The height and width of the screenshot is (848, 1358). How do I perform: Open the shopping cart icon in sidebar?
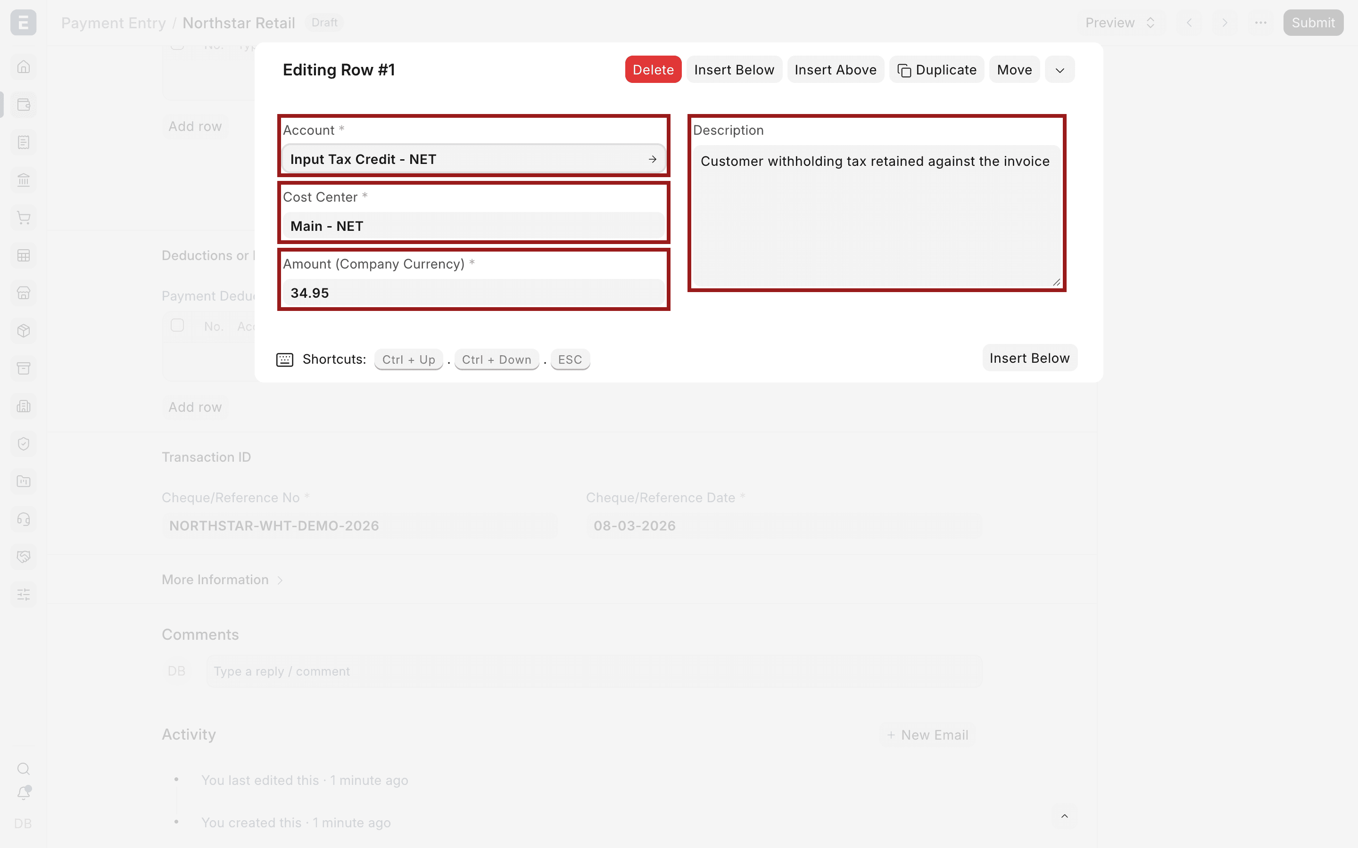tap(24, 218)
